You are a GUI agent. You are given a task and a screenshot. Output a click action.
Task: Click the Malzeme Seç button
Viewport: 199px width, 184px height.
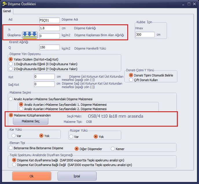tap(31, 121)
